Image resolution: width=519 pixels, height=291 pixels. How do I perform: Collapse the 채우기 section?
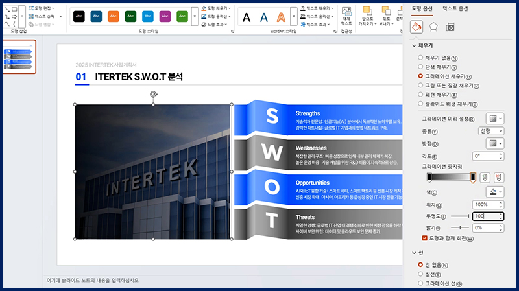414,45
